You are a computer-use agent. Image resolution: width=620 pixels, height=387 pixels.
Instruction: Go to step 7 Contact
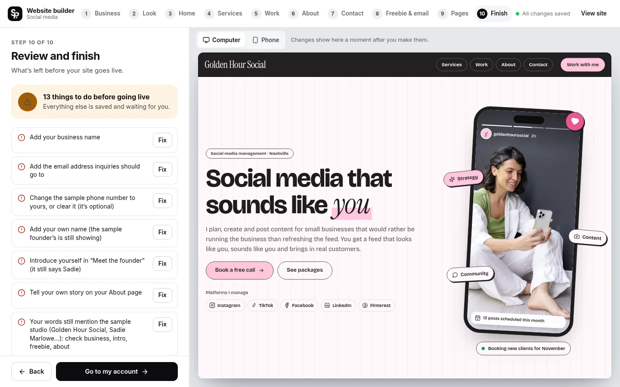pyautogui.click(x=346, y=14)
